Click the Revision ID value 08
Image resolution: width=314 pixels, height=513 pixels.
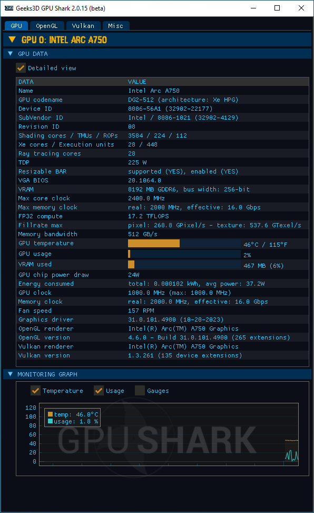[132, 127]
